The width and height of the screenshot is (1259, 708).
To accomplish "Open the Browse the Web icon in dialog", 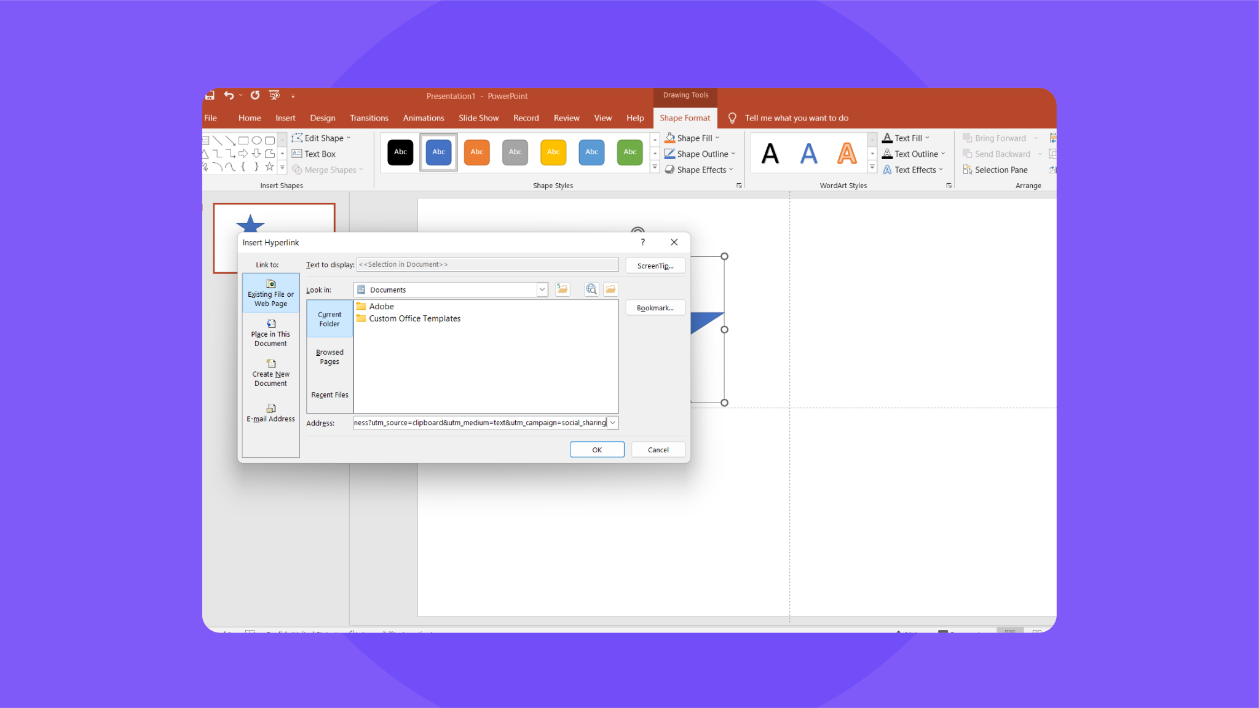I will pos(591,289).
